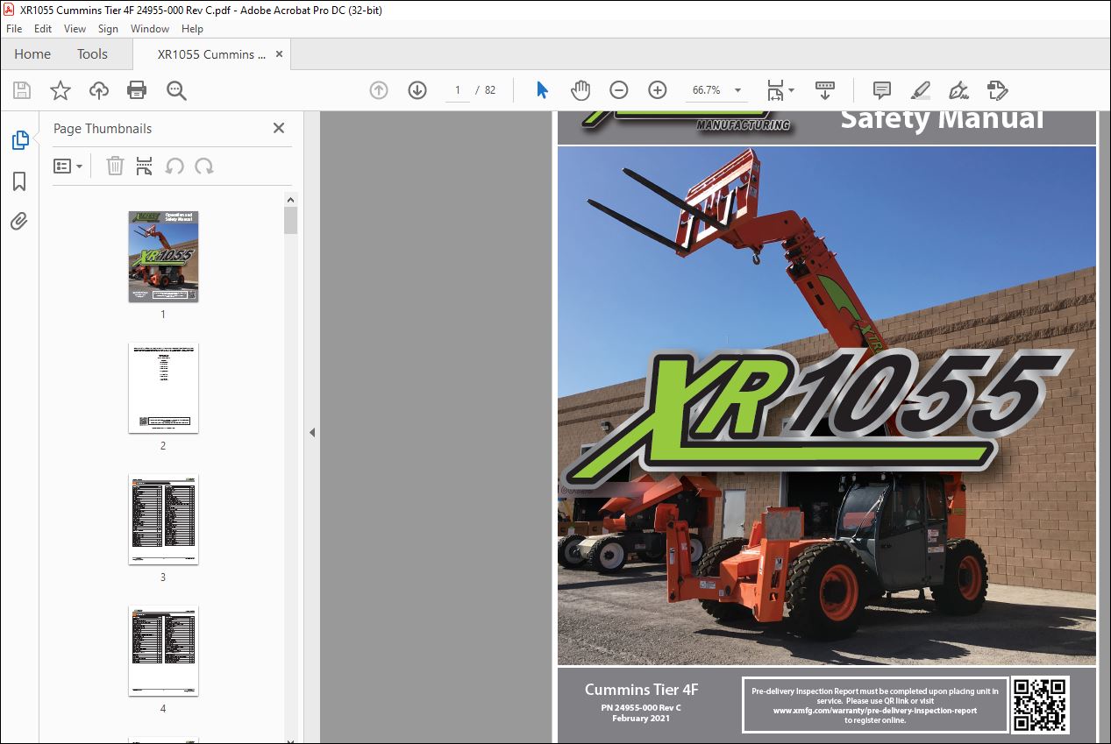Click the page number input field
This screenshot has width=1111, height=744.
[457, 90]
